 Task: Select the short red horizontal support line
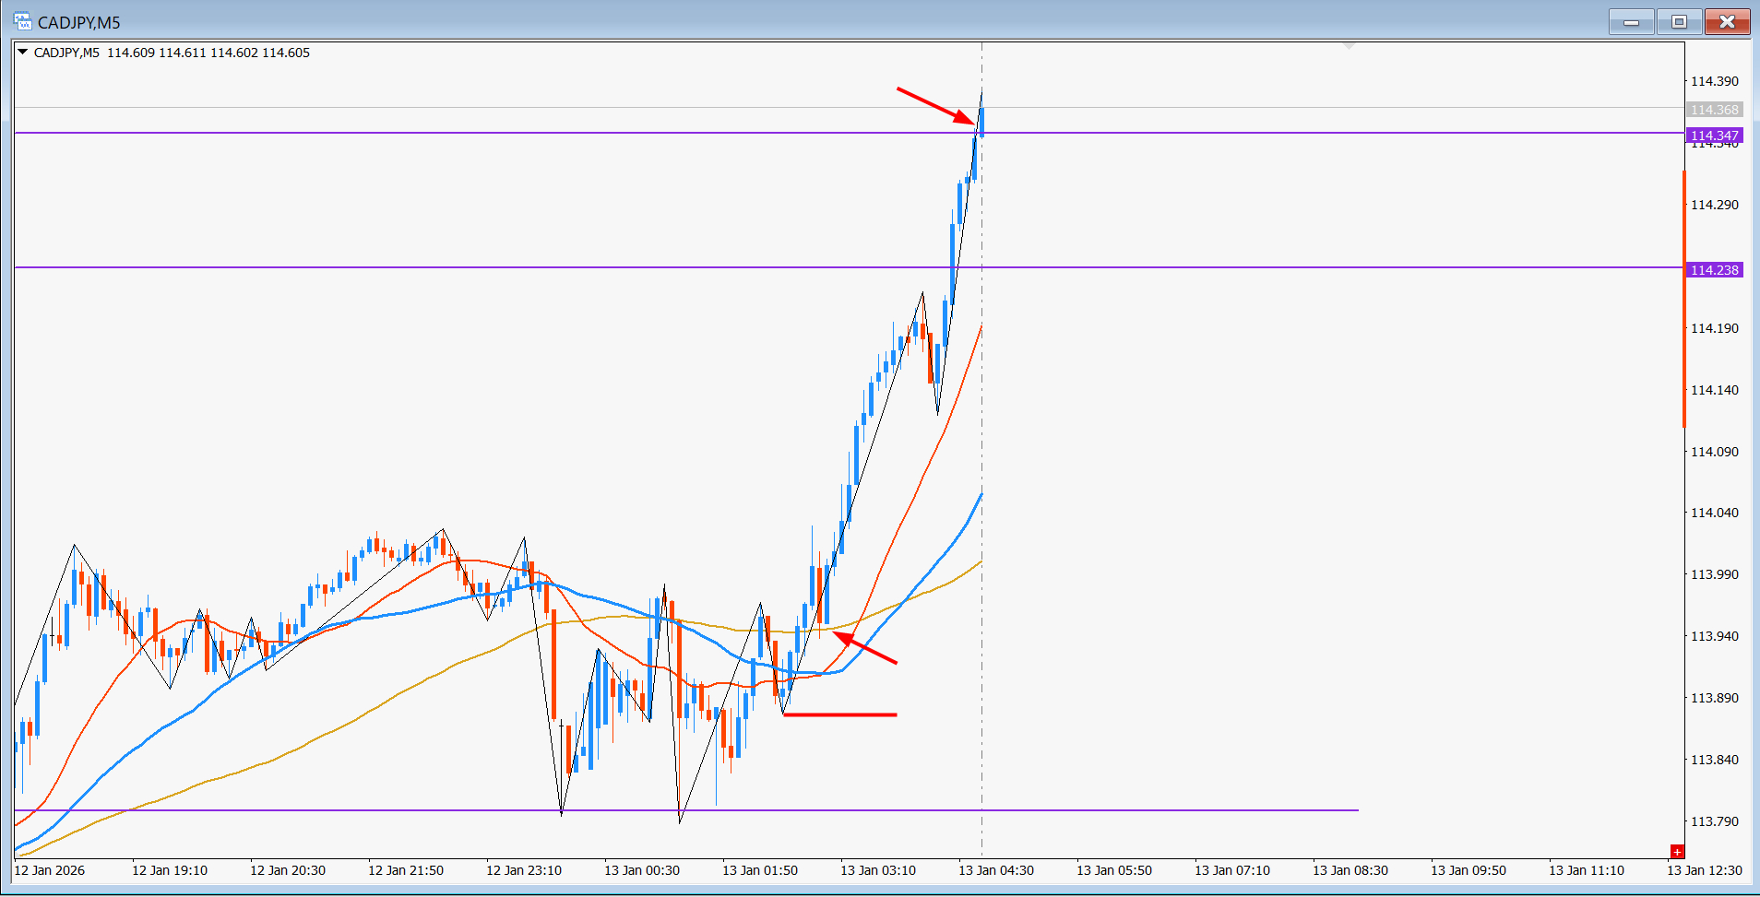[x=839, y=714]
